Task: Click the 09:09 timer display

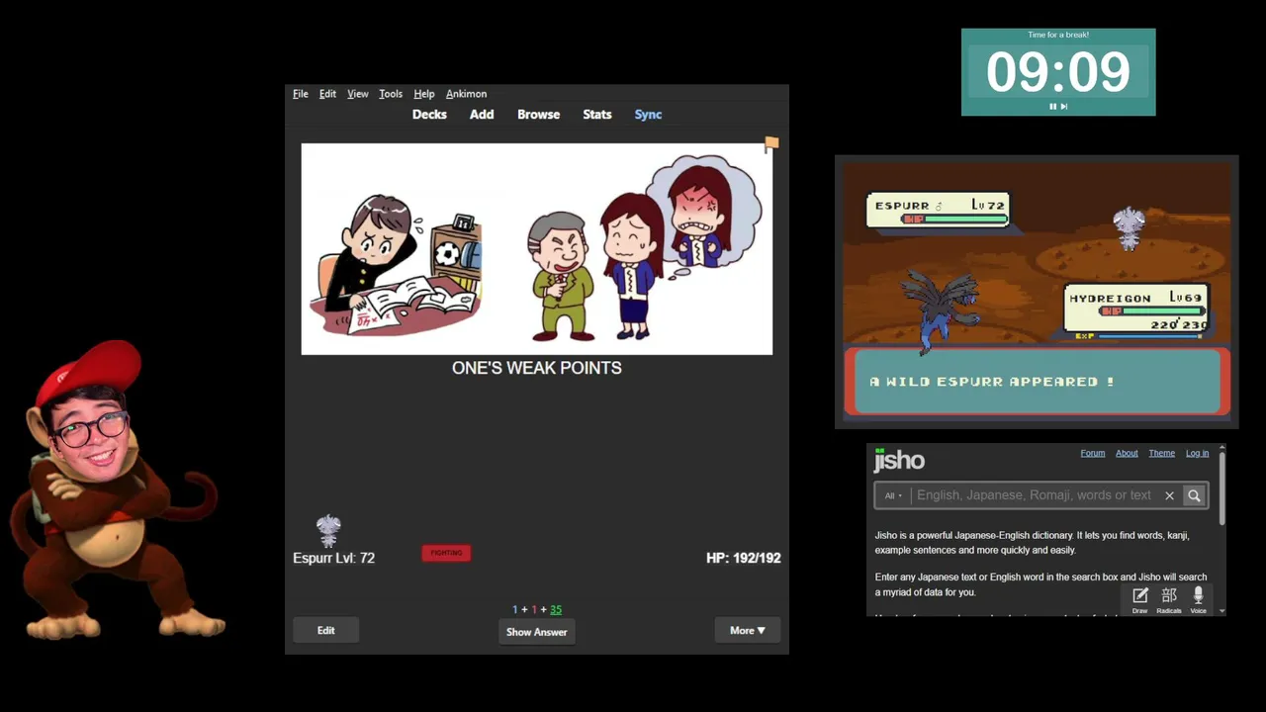Action: (x=1057, y=72)
